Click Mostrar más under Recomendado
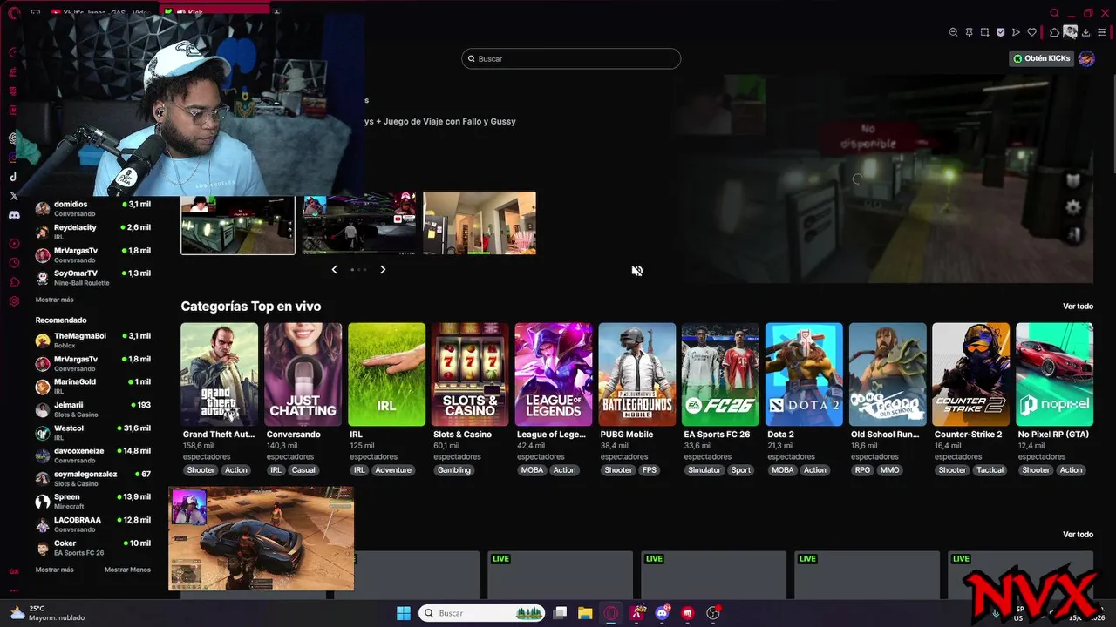The height and width of the screenshot is (627, 1116). [54, 570]
